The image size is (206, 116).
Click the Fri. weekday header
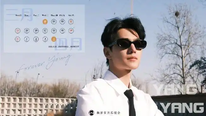pyautogui.click(x=62, y=15)
